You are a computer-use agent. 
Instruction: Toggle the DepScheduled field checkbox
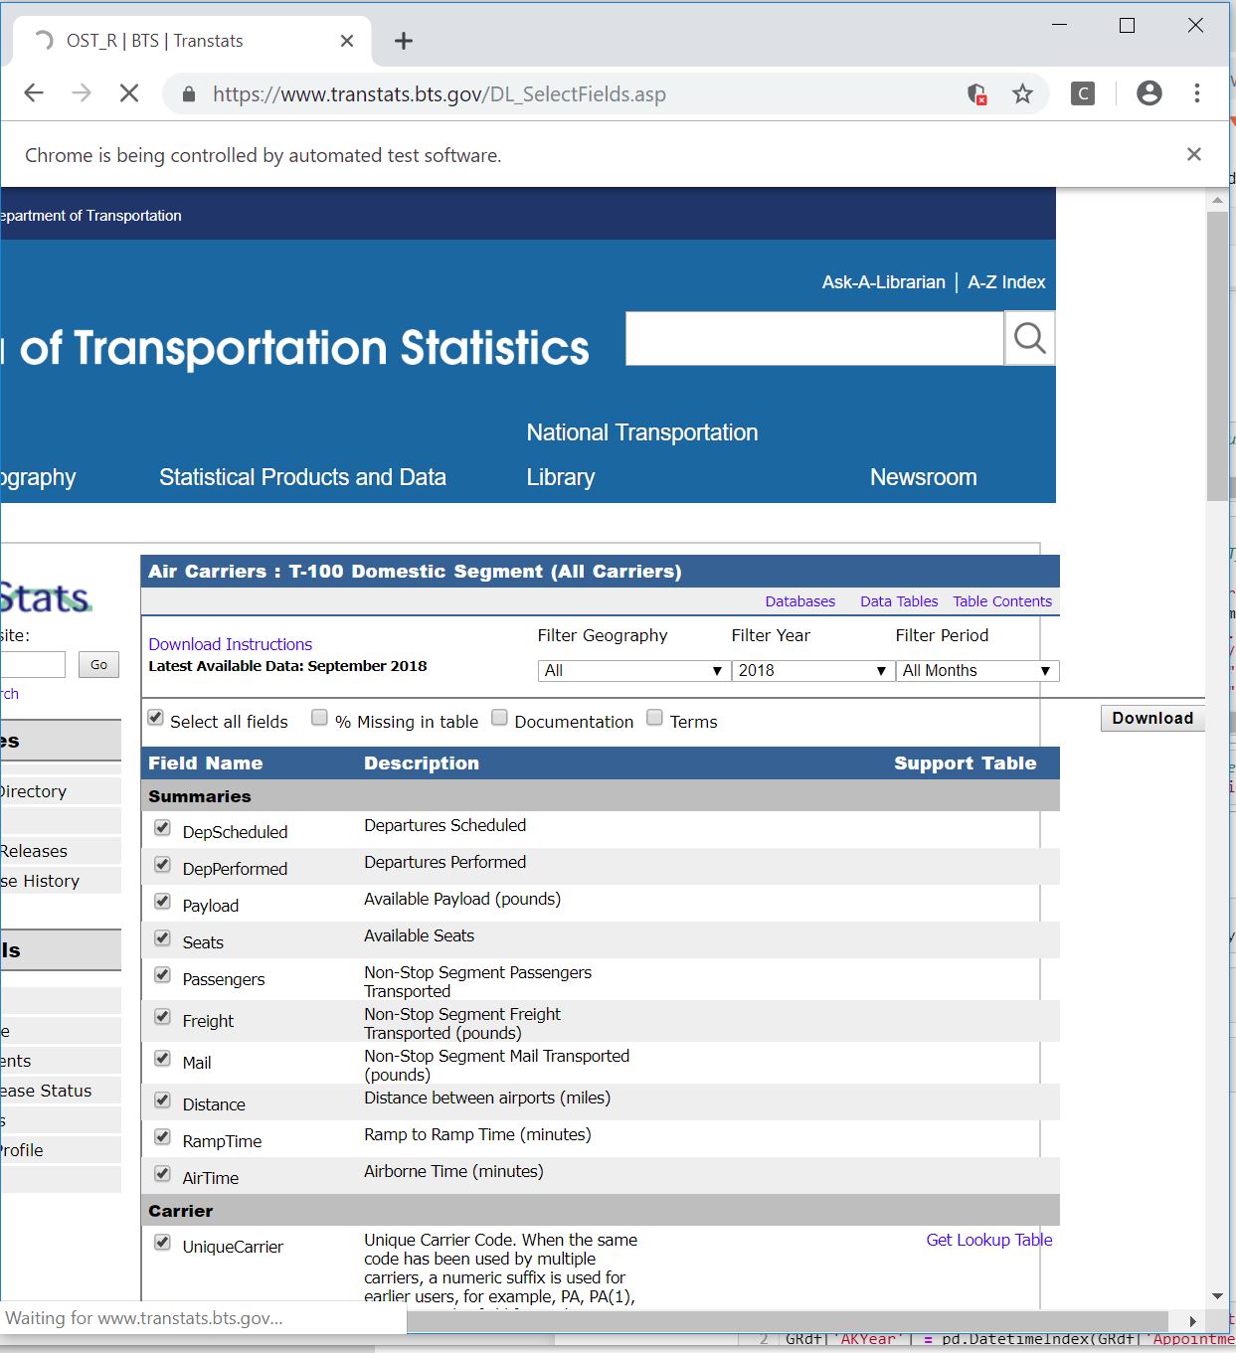pos(163,828)
